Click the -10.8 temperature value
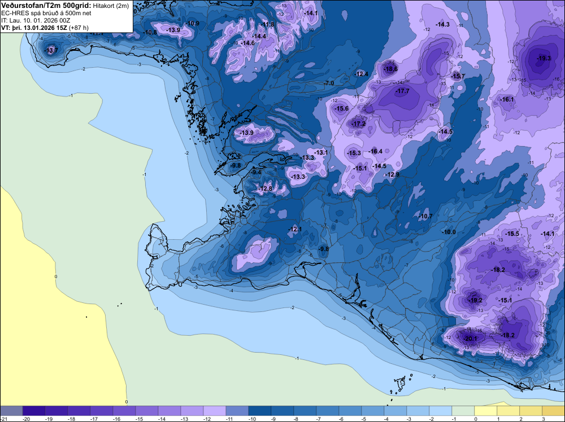 150,32
